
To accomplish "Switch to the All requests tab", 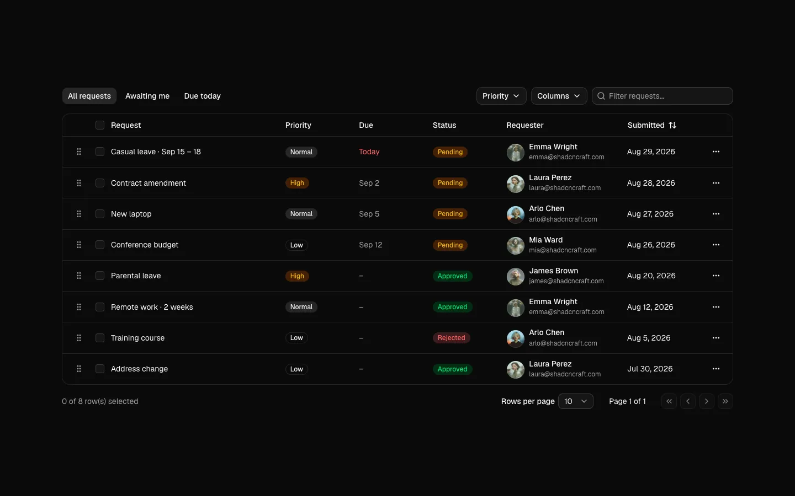I will pos(89,96).
